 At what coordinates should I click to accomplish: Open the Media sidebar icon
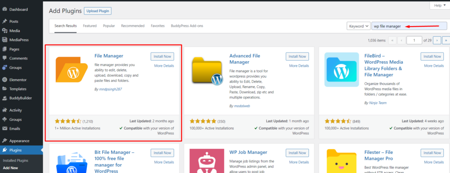point(4,31)
